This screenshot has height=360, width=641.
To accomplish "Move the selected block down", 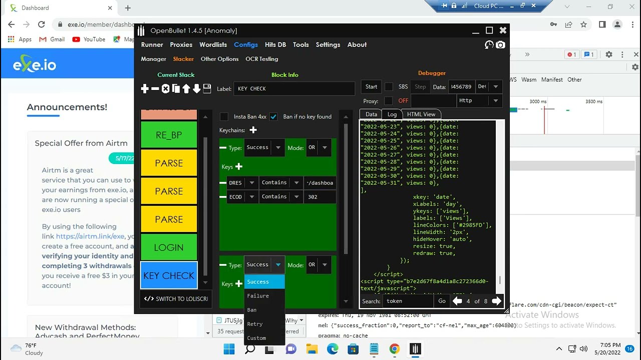I will point(197,88).
